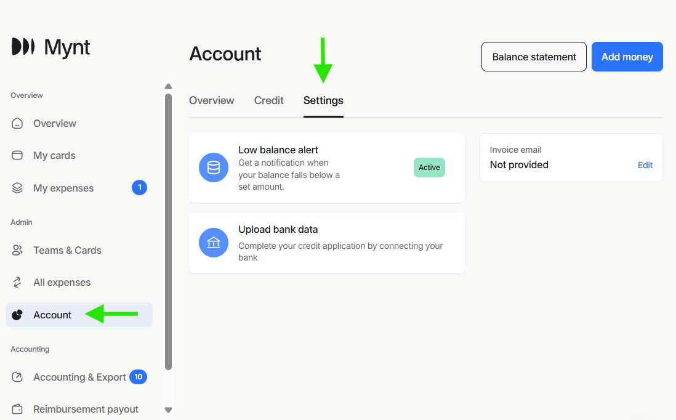Click the Add money button
The width and height of the screenshot is (676, 420).
[627, 57]
